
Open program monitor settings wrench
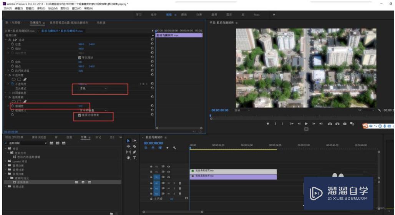[x=379, y=110]
